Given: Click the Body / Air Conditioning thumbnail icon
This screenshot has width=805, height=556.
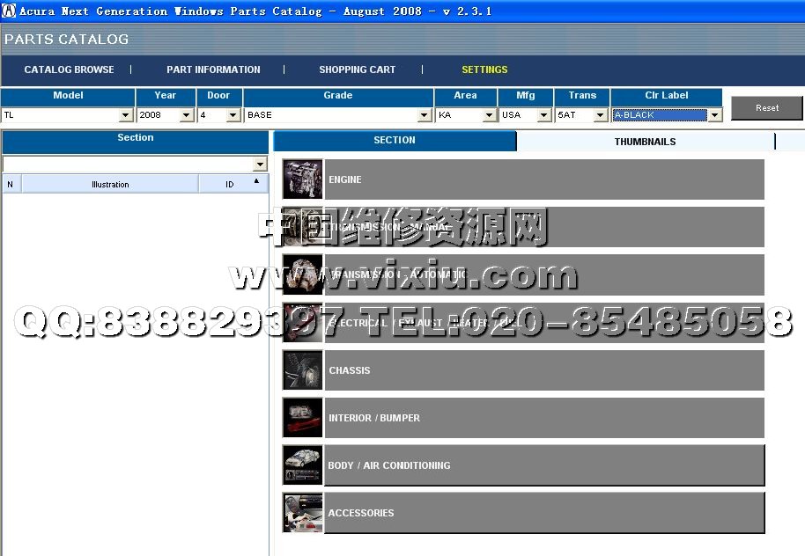Looking at the screenshot, I should point(302,465).
